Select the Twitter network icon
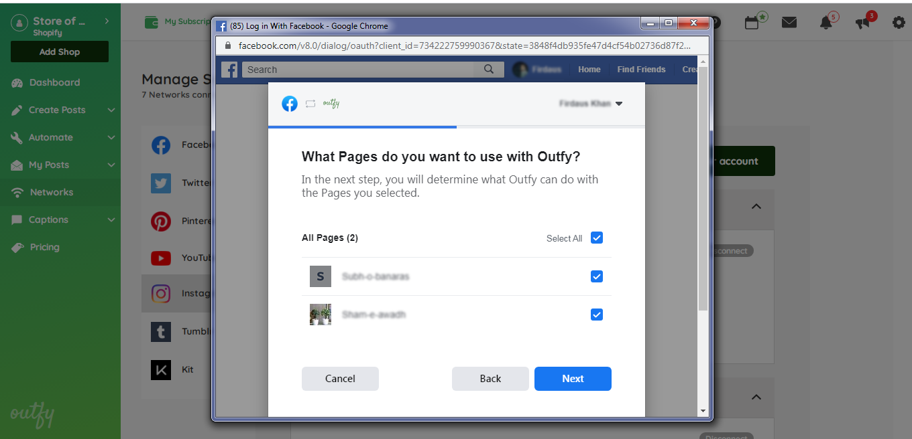This screenshot has height=439, width=912. 161,183
